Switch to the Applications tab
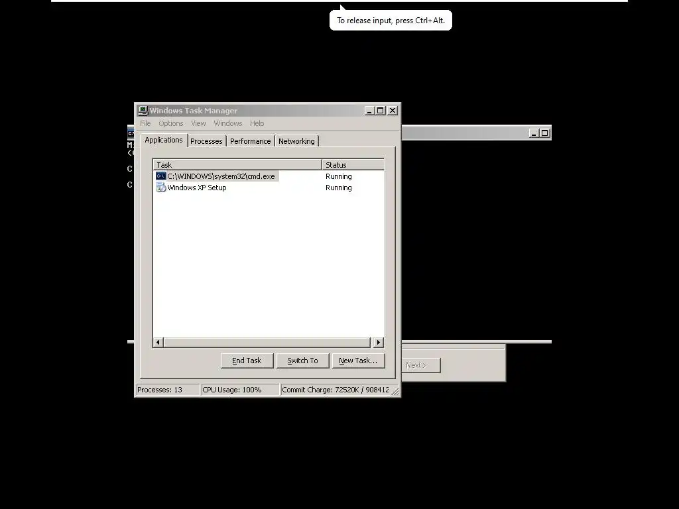Image resolution: width=679 pixels, height=509 pixels. 164,140
